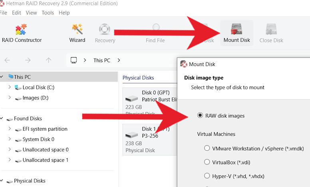The height and width of the screenshot is (187, 310).
Task: Expand the Local Disk (C:) node
Action: tap(10, 87)
